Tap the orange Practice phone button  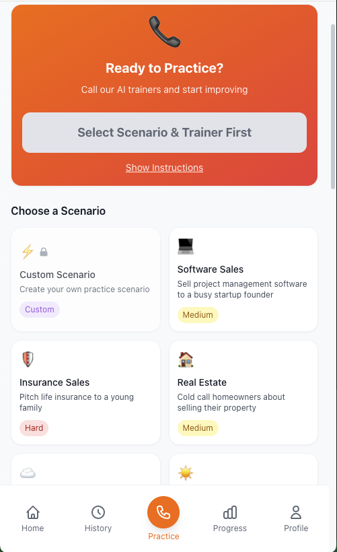[x=163, y=512]
